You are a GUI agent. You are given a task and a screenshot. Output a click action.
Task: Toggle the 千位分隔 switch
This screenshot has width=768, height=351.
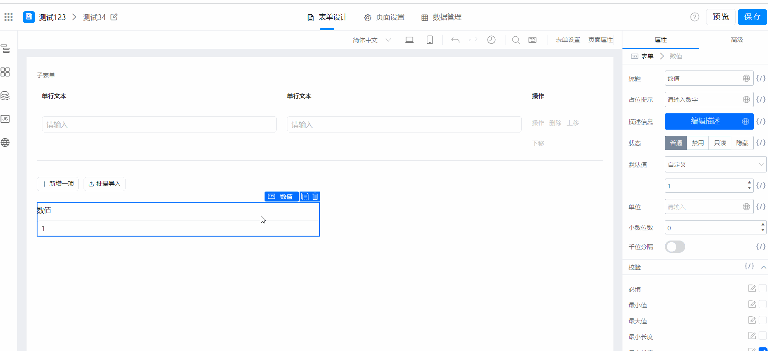[675, 247]
